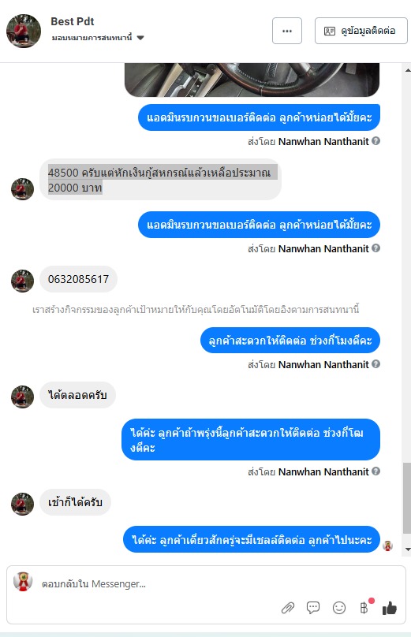The width and height of the screenshot is (411, 637).
Task: Click the Baht payment request icon
Action: coord(364,608)
